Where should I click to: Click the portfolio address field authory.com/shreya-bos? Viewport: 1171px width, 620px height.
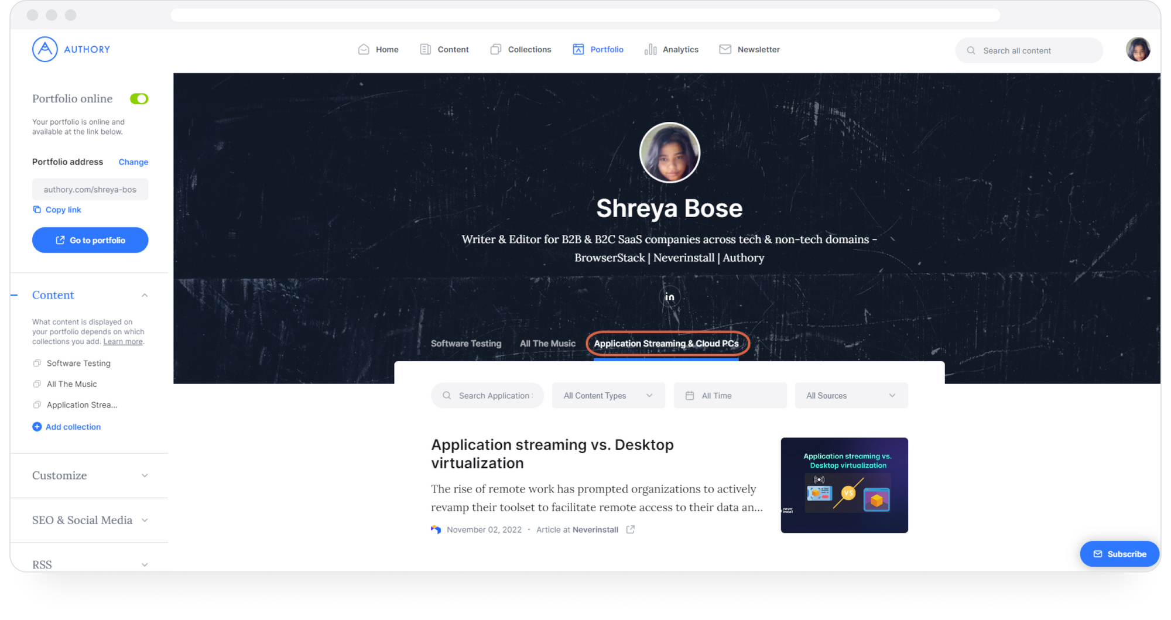tap(90, 190)
